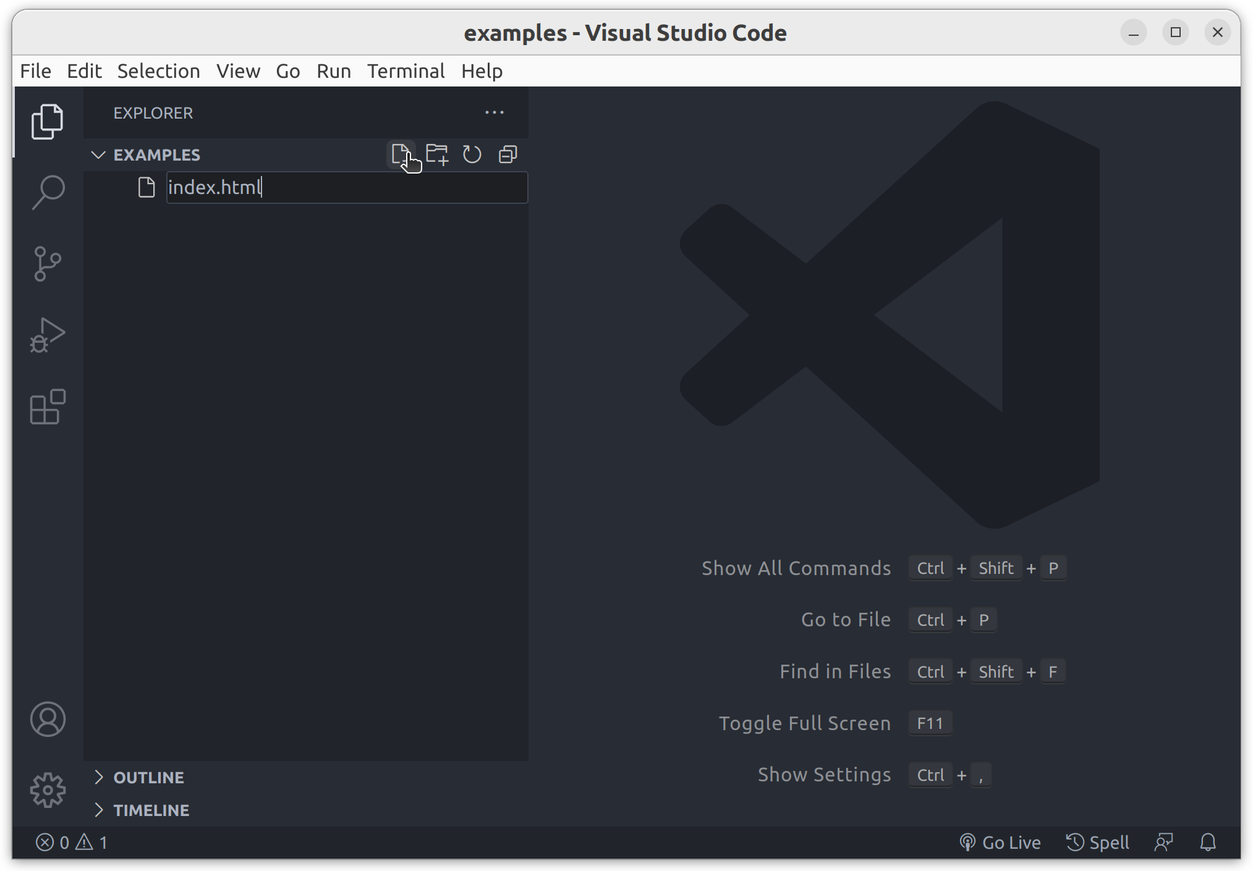Click the feedback icon in status bar
Viewport: 1253px width, 871px height.
tap(1163, 842)
